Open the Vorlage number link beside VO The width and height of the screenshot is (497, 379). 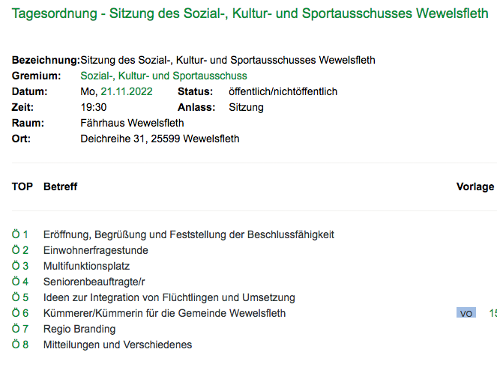pyautogui.click(x=493, y=313)
